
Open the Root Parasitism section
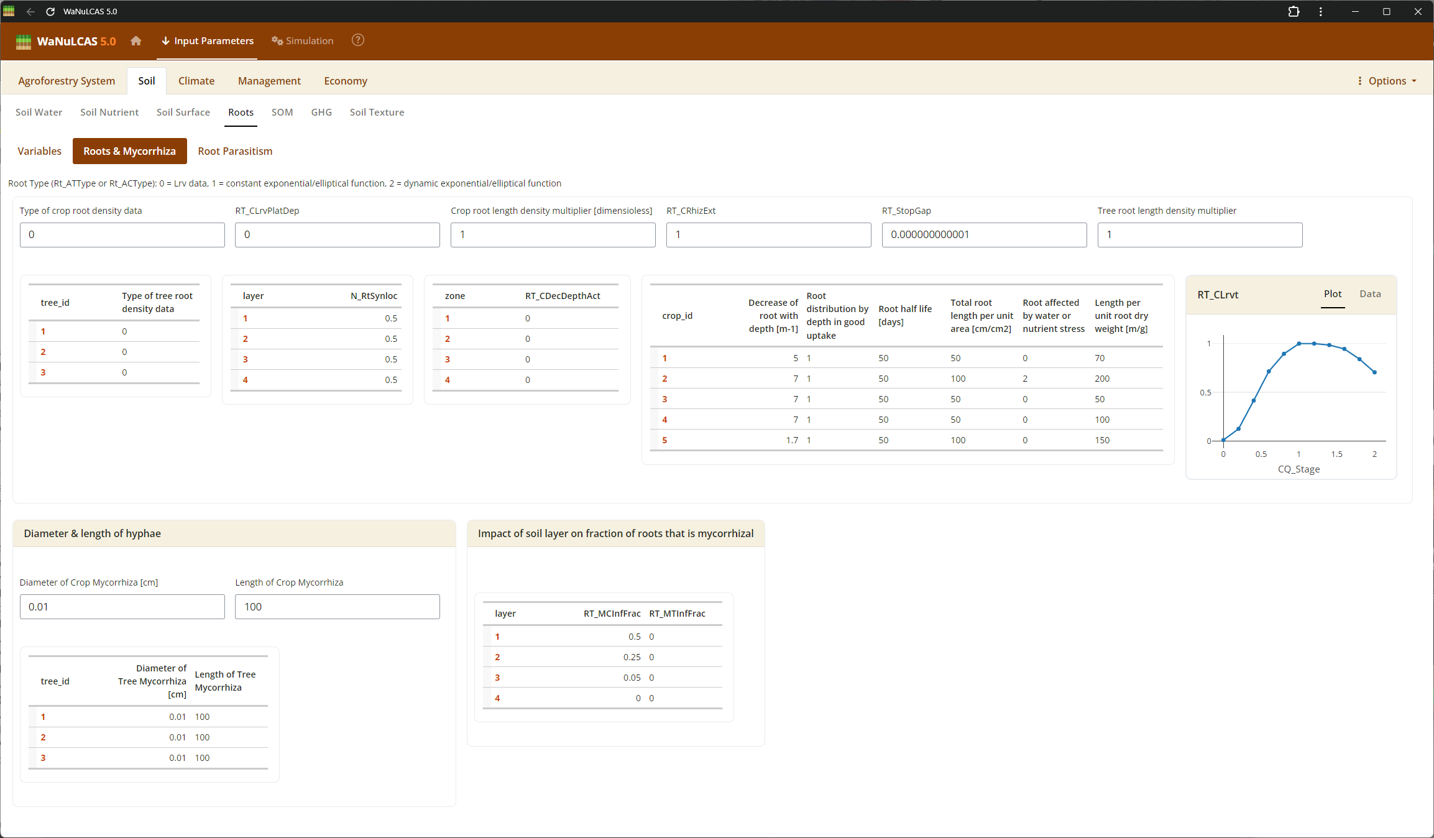[x=235, y=151]
